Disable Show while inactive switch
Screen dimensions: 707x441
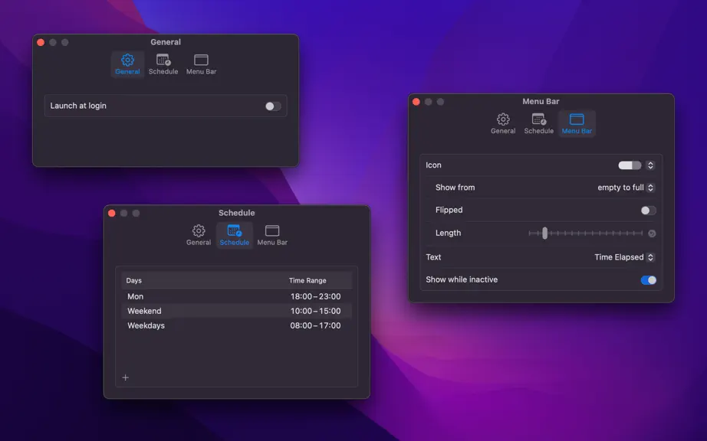tap(648, 280)
